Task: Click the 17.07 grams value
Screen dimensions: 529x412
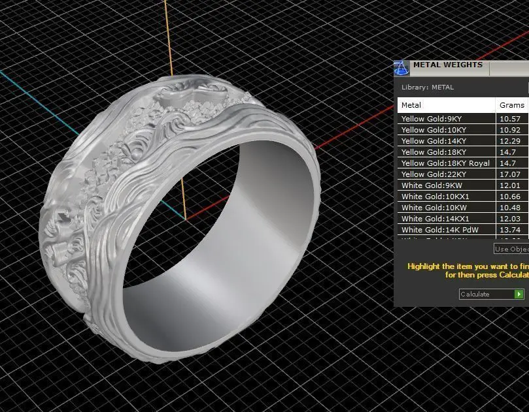Action: (x=510, y=174)
